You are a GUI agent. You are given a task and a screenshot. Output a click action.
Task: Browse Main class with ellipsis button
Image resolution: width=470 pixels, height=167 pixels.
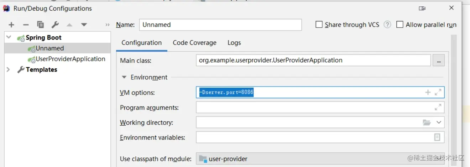point(439,61)
